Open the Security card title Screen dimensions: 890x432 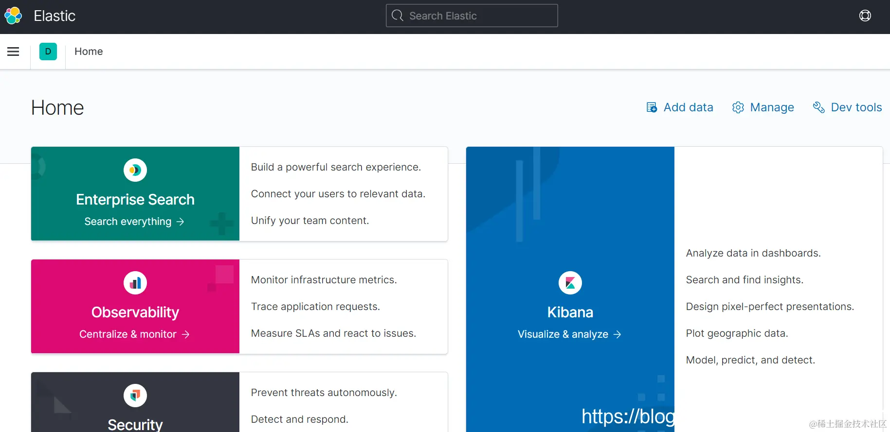point(135,424)
